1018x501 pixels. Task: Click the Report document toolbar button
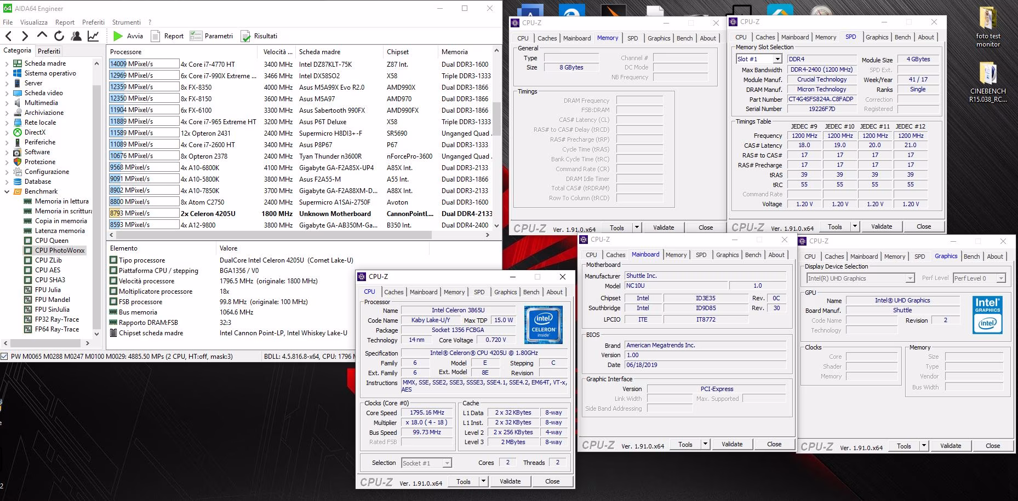click(x=167, y=36)
